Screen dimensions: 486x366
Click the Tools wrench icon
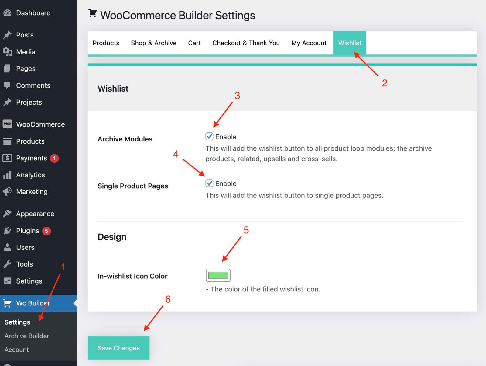[7, 264]
